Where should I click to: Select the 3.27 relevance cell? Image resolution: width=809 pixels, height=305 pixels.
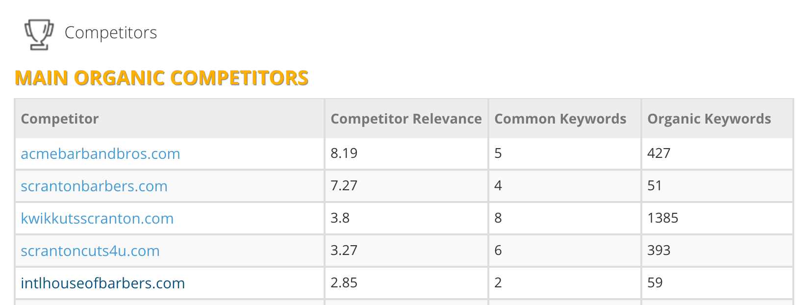point(344,251)
